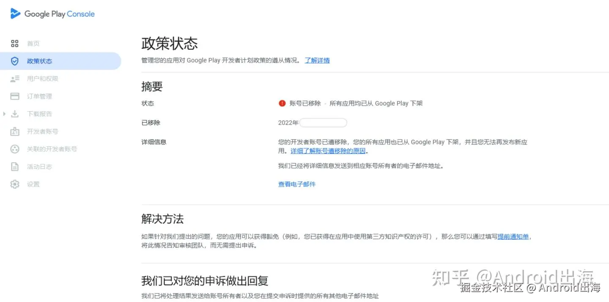The height and width of the screenshot is (302, 609).
Task: Click the 状态 row label
Action: point(148,103)
